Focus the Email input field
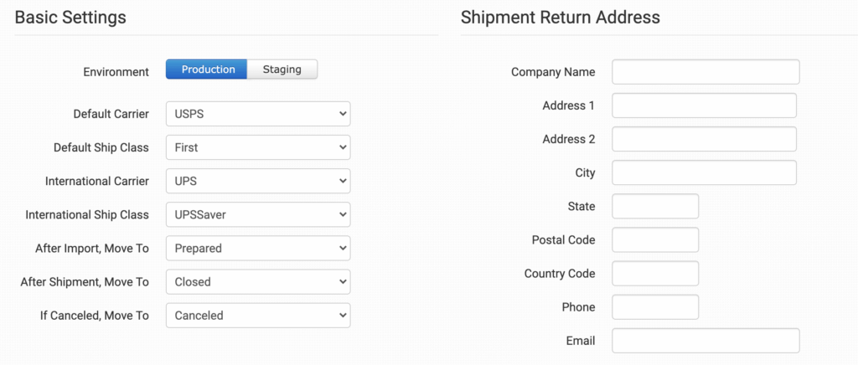 706,341
